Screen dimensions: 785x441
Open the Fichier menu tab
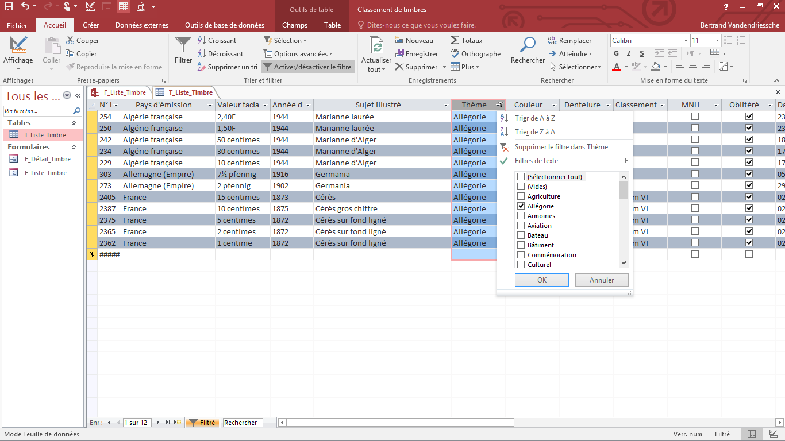point(17,25)
